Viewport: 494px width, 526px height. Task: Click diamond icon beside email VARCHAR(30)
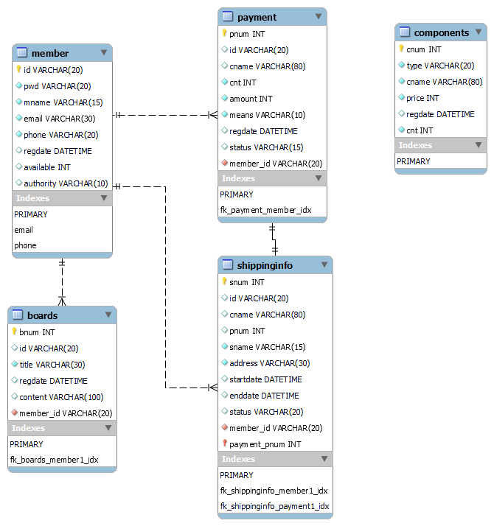(x=19, y=118)
